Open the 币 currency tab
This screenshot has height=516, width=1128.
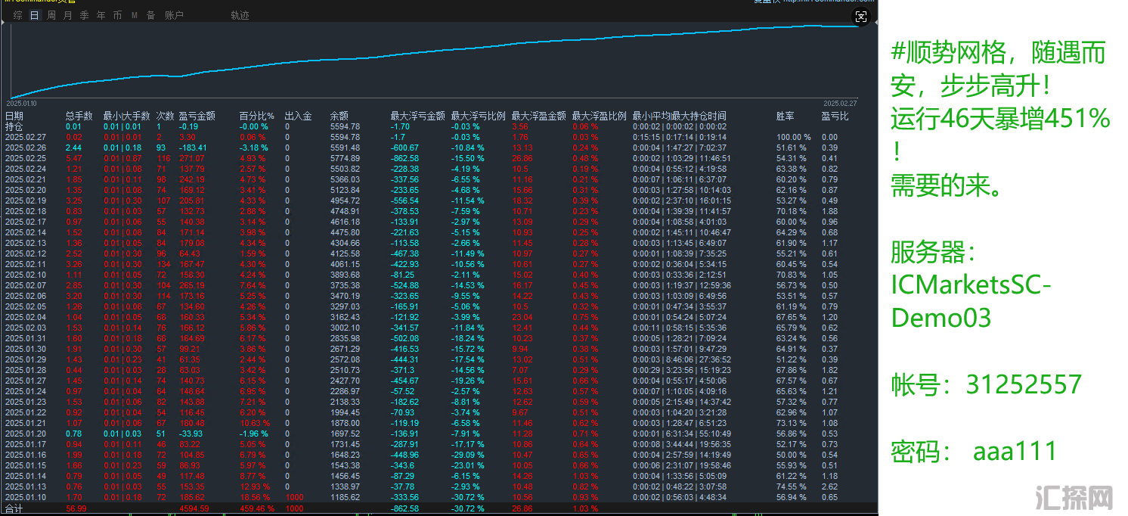117,15
